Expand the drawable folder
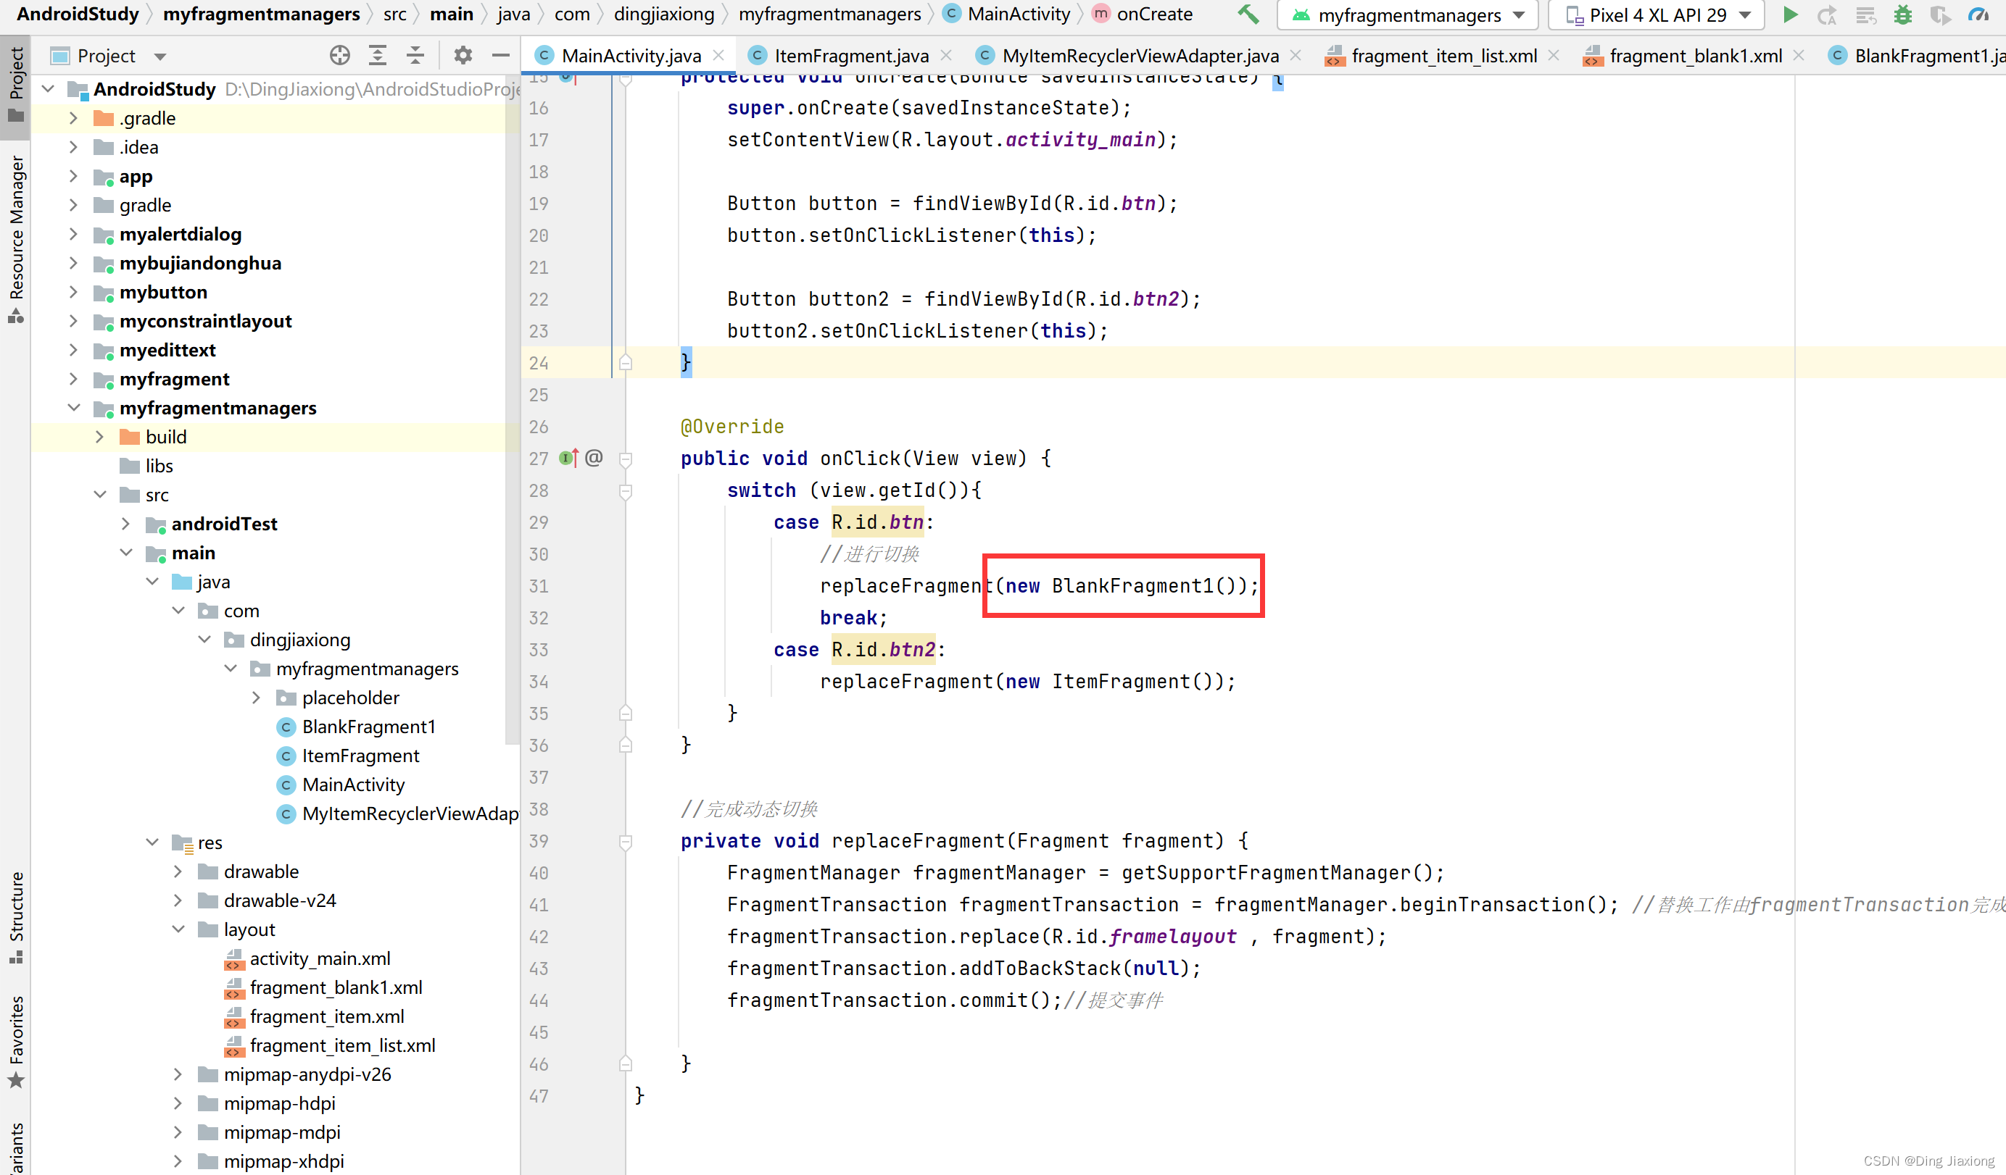The height and width of the screenshot is (1175, 2006). click(178, 871)
